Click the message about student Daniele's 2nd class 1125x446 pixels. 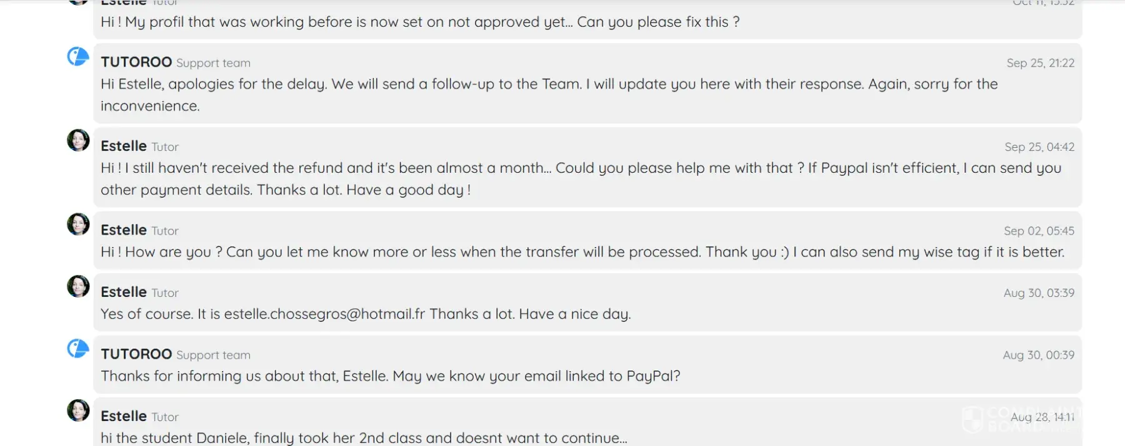click(364, 438)
